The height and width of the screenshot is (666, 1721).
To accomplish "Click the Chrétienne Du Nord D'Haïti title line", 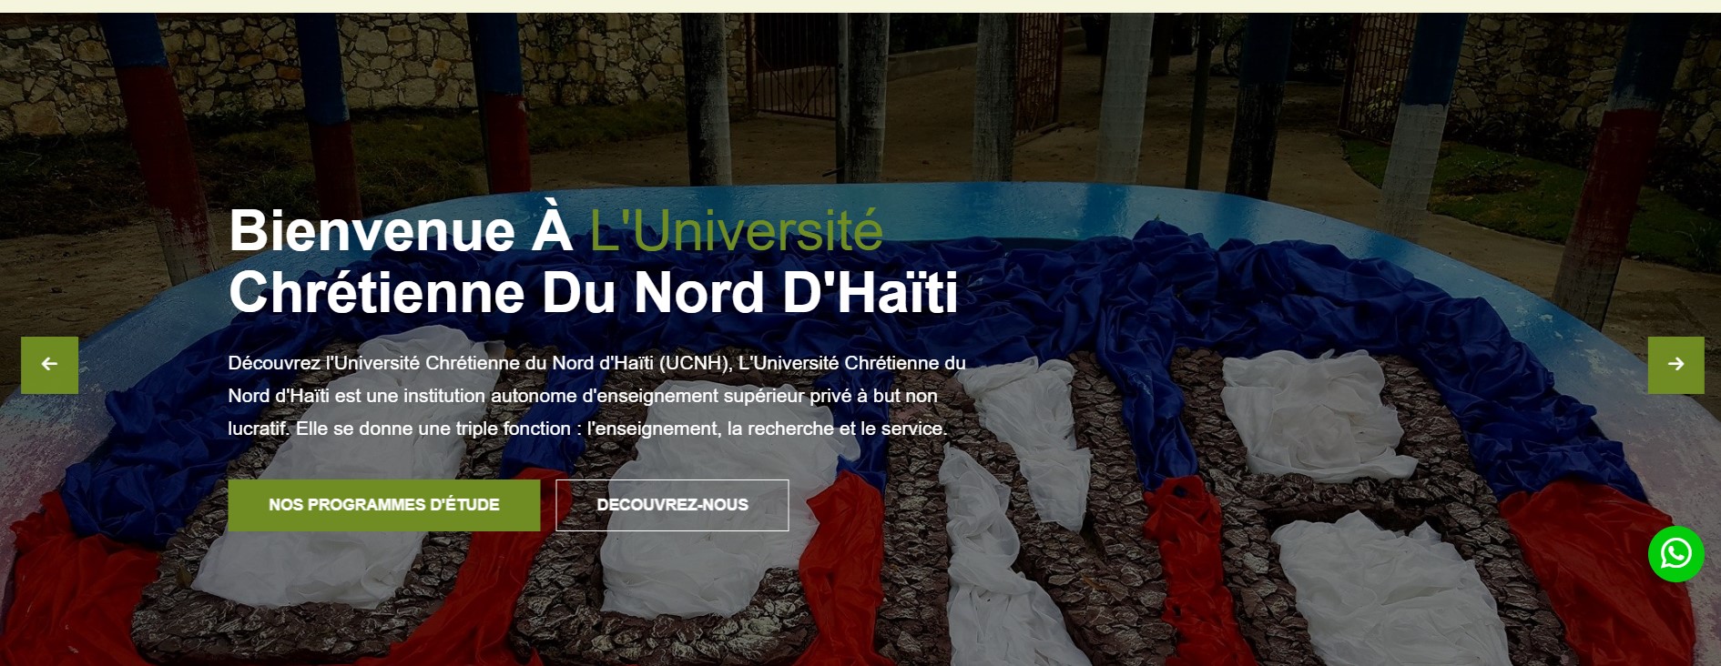I will point(593,293).
